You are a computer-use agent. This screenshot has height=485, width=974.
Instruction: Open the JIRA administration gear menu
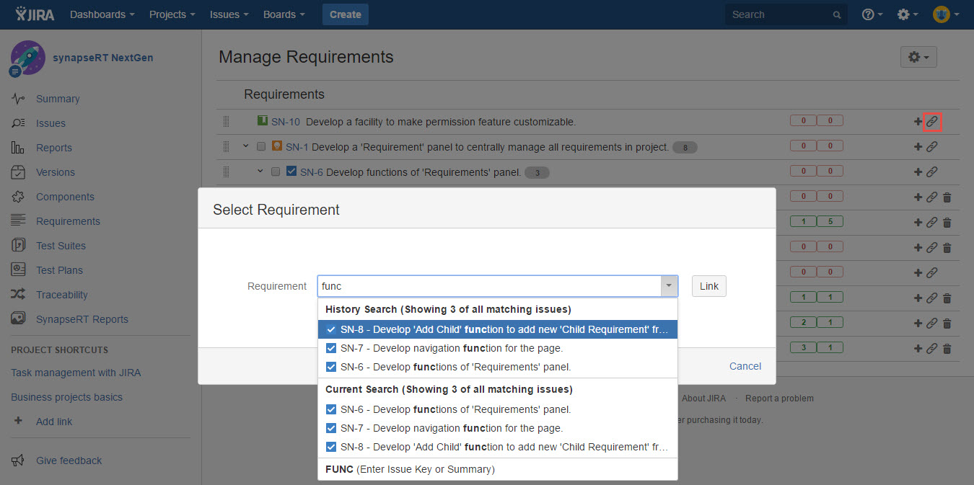(908, 14)
